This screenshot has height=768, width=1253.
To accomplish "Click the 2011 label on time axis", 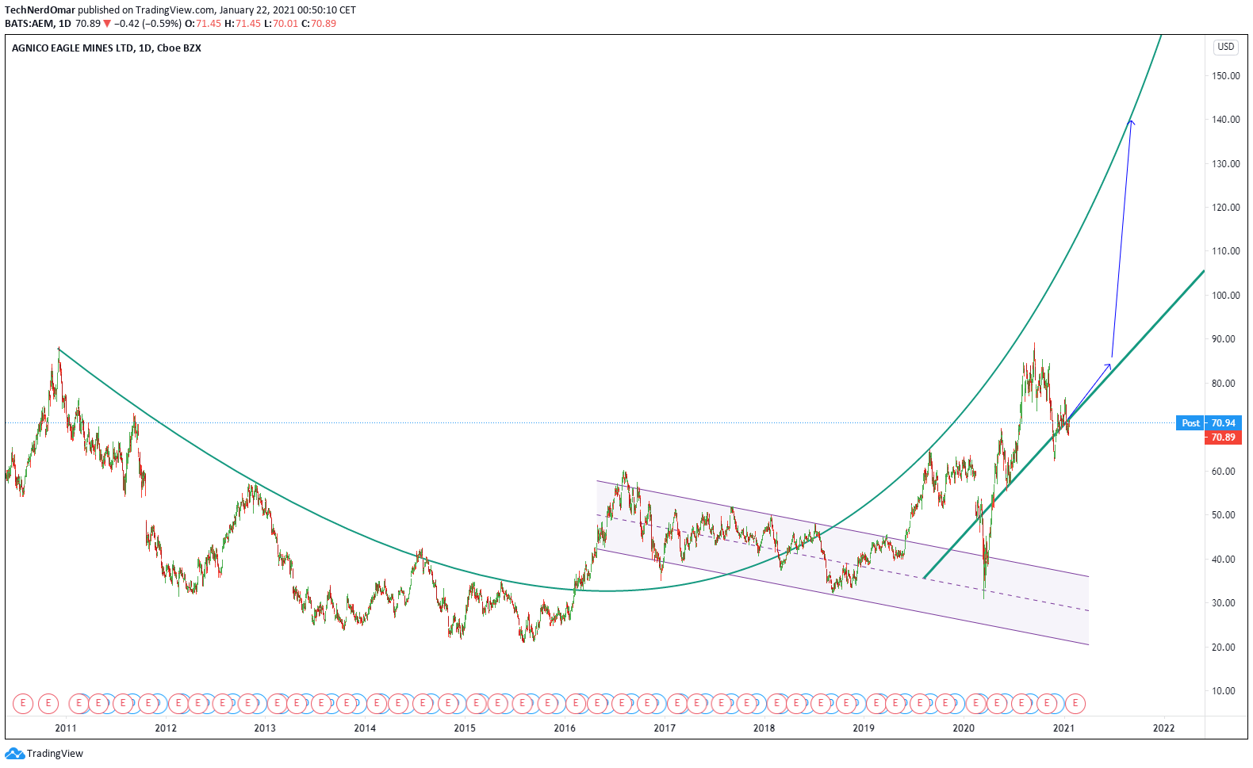I will pyautogui.click(x=66, y=728).
